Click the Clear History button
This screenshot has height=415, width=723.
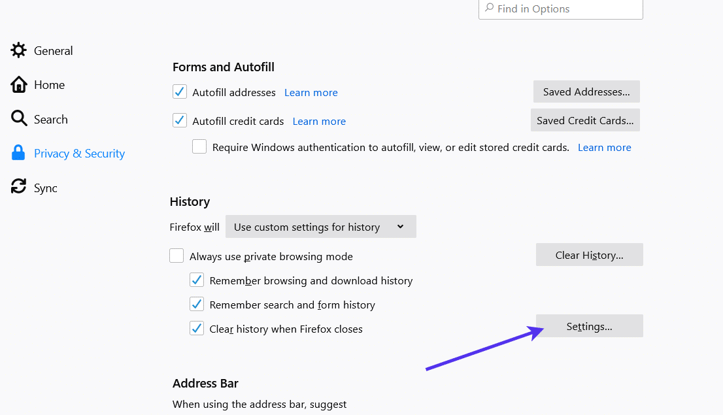[589, 254]
